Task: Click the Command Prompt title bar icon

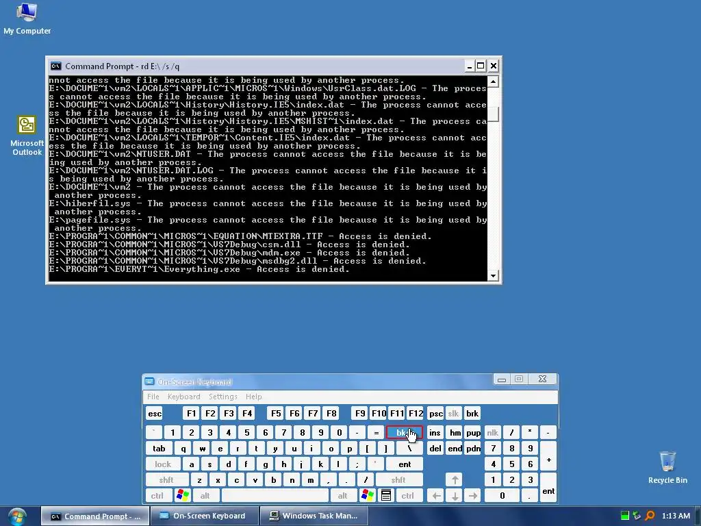Action: [x=56, y=66]
